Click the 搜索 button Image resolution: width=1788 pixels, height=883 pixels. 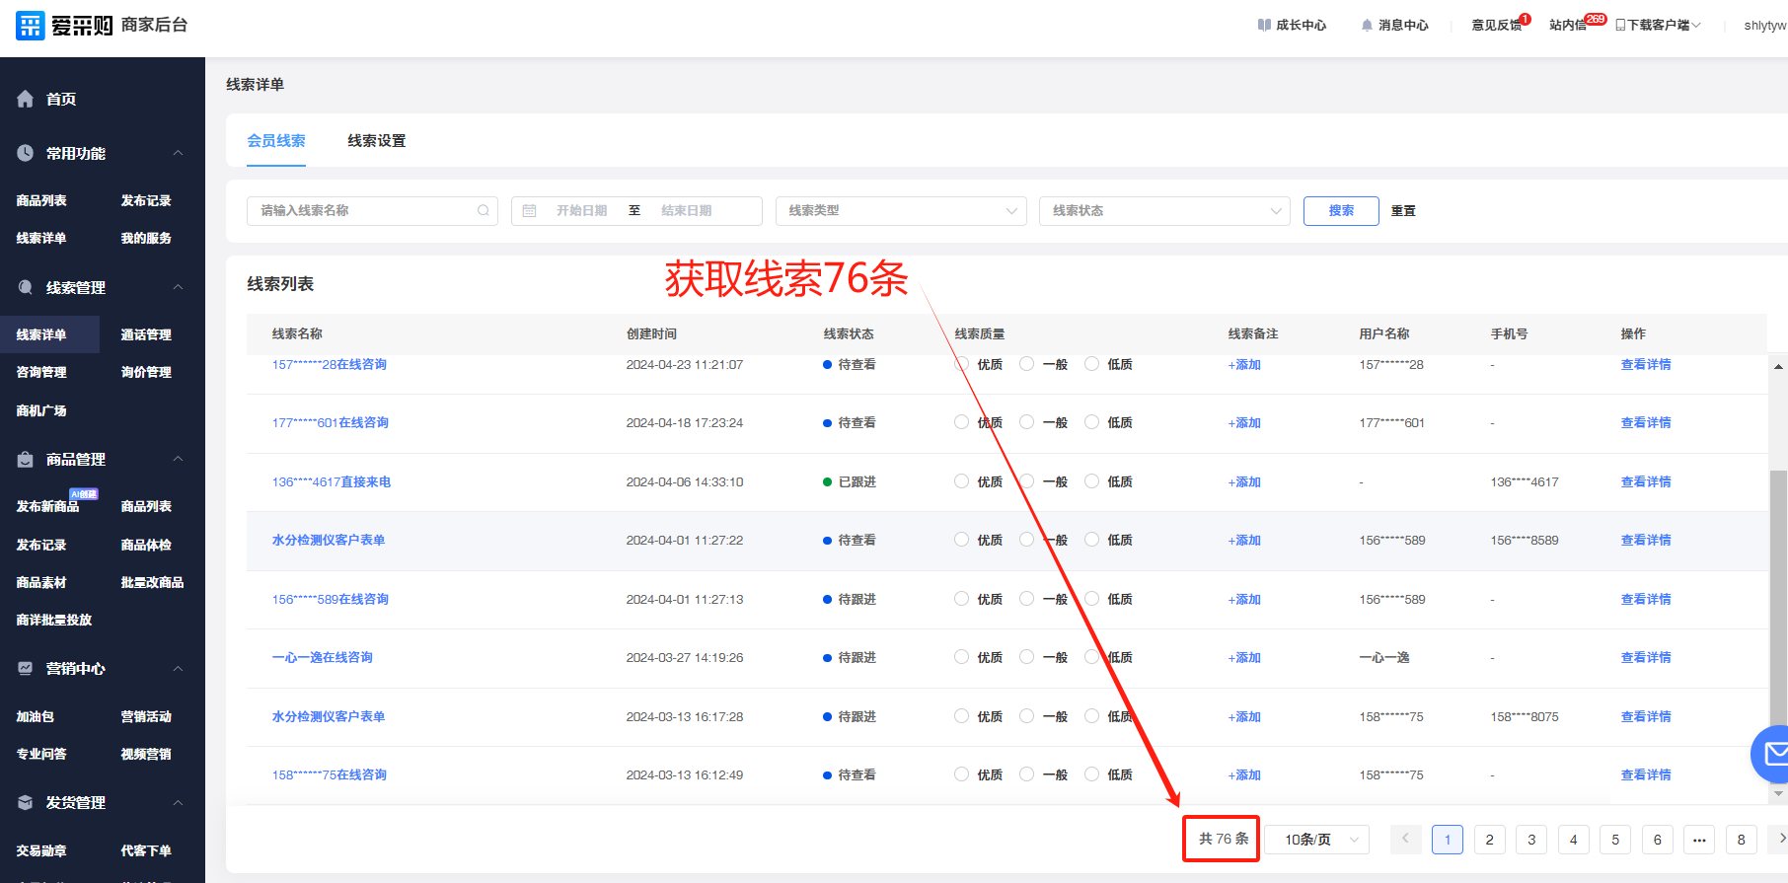(x=1341, y=210)
